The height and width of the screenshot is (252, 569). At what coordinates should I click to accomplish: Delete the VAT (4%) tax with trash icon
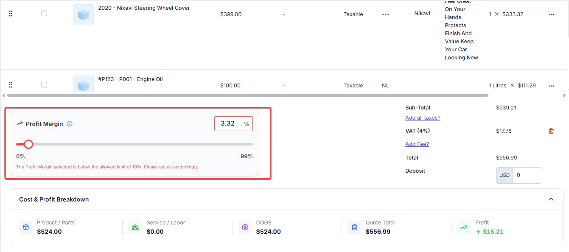(551, 131)
